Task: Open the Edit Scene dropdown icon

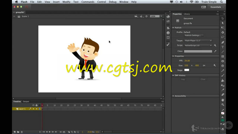Action: 136,16
